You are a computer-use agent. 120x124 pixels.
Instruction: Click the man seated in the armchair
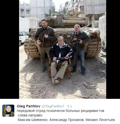tap(61, 59)
